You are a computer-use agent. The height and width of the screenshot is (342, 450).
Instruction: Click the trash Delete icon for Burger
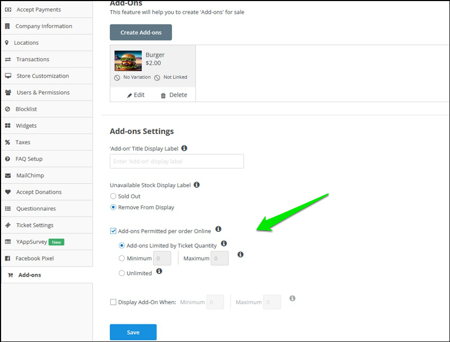tap(163, 95)
